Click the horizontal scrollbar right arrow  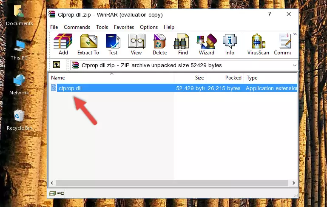[293, 183]
